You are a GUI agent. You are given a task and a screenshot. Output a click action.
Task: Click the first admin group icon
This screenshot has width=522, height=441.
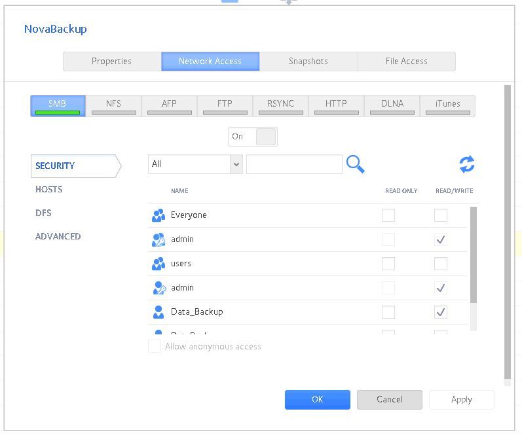click(x=158, y=239)
